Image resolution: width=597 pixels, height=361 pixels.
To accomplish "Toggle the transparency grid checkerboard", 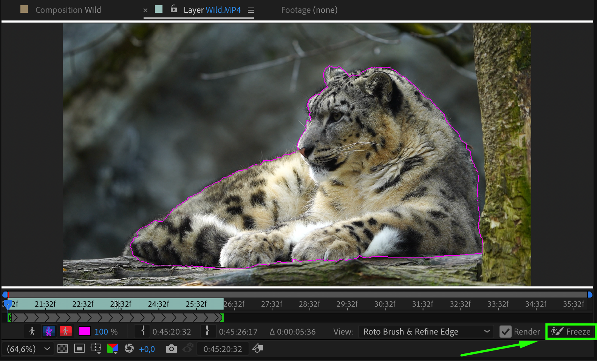I will pos(63,349).
